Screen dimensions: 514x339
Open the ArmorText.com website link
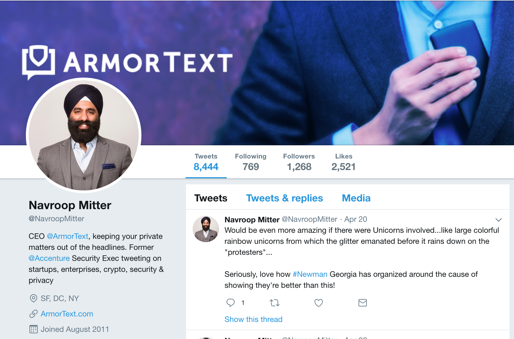(x=67, y=314)
